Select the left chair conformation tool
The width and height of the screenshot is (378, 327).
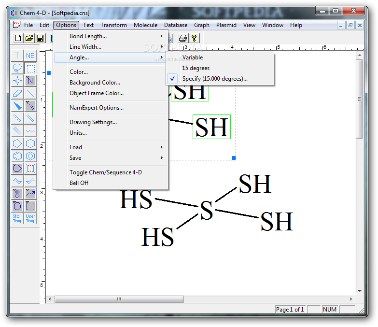17,181
